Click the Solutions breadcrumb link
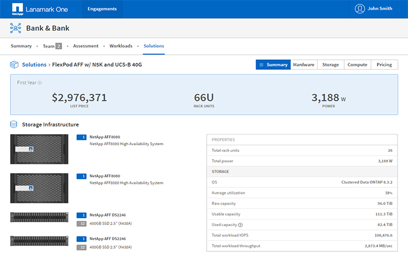This screenshot has height=255, width=408. click(34, 65)
